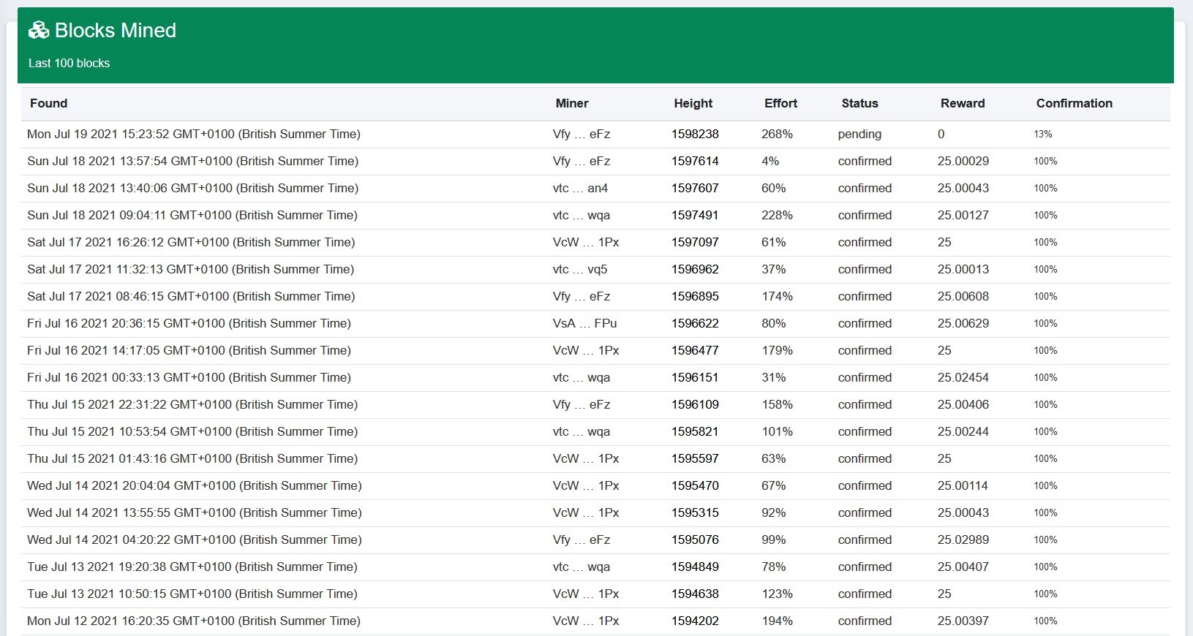The image size is (1193, 636).
Task: Open block height 1594849
Action: point(695,567)
